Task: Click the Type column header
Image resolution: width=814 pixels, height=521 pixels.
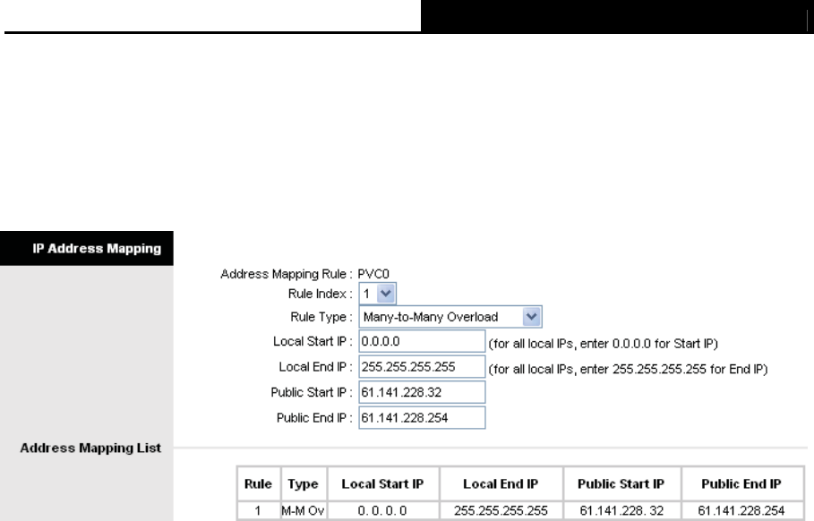Action: click(x=304, y=483)
